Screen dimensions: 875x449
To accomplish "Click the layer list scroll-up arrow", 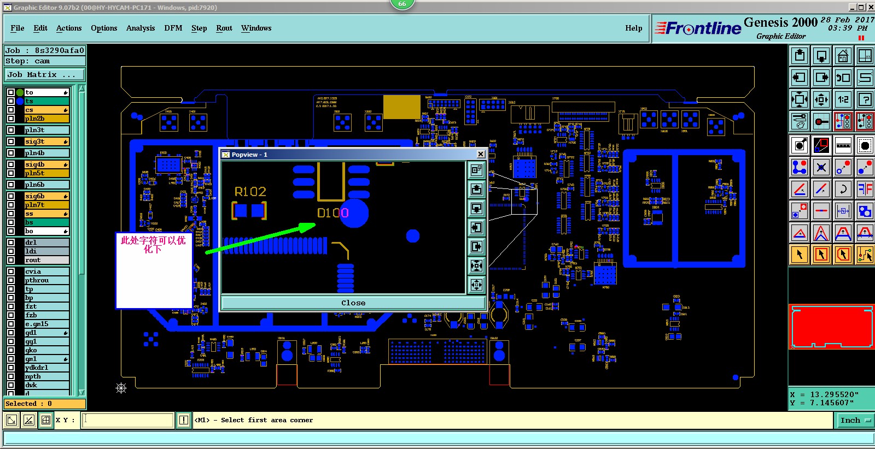I will (x=82, y=88).
